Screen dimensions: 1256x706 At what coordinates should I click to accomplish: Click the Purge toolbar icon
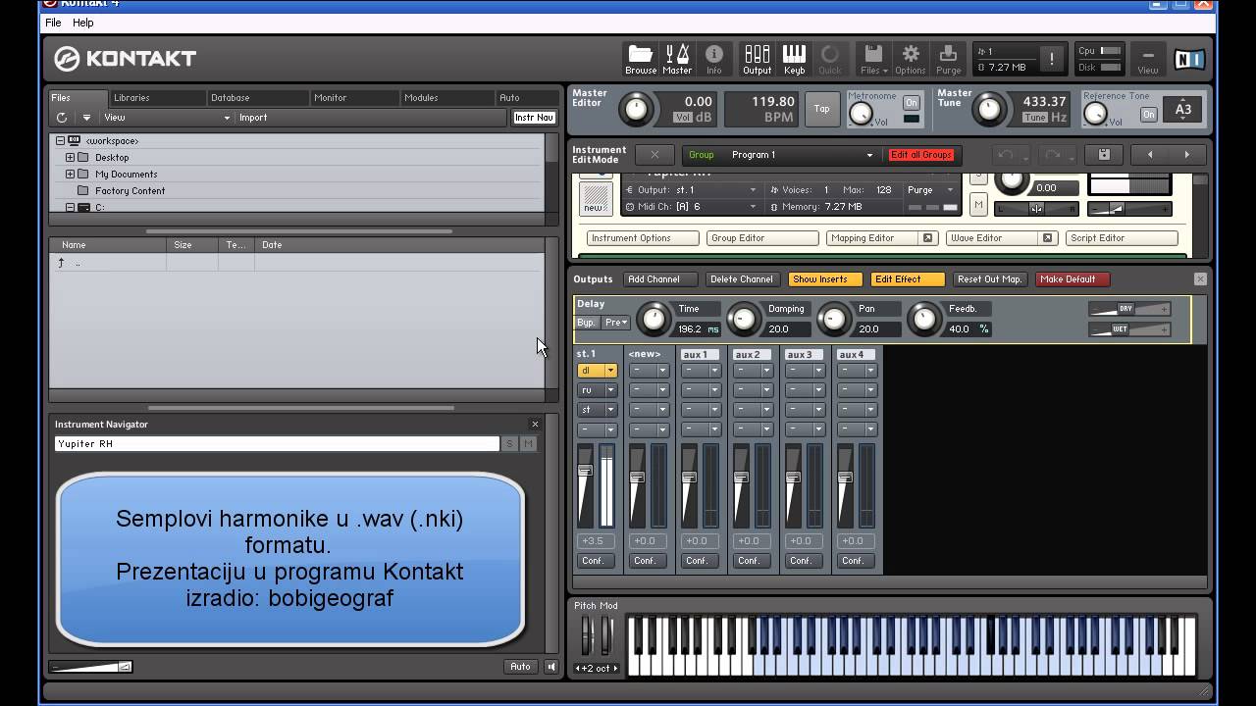[x=948, y=59]
